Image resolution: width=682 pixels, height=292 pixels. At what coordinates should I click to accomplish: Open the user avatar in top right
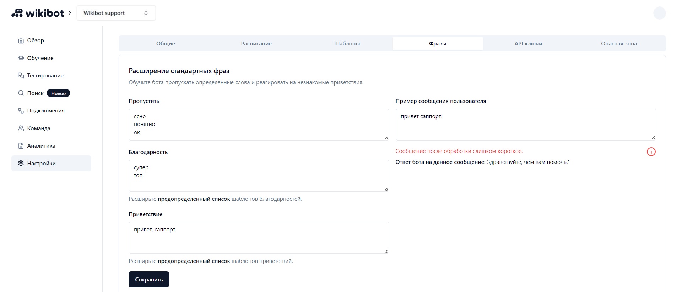coord(660,13)
